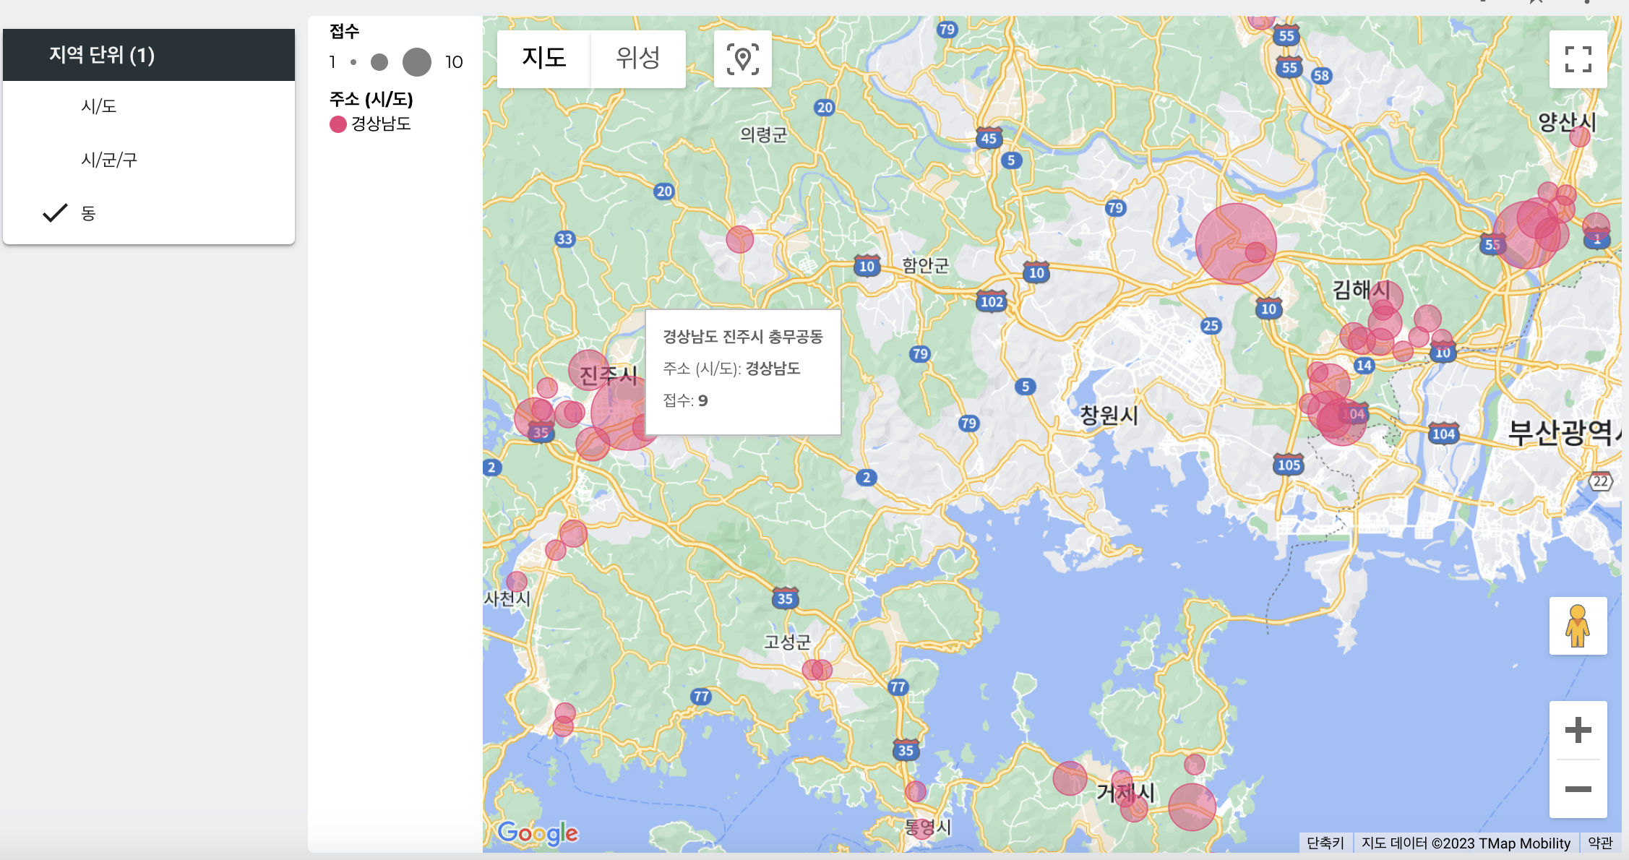Open the 단축키 shortcuts link
Image resolution: width=1629 pixels, height=860 pixels.
(x=1325, y=843)
